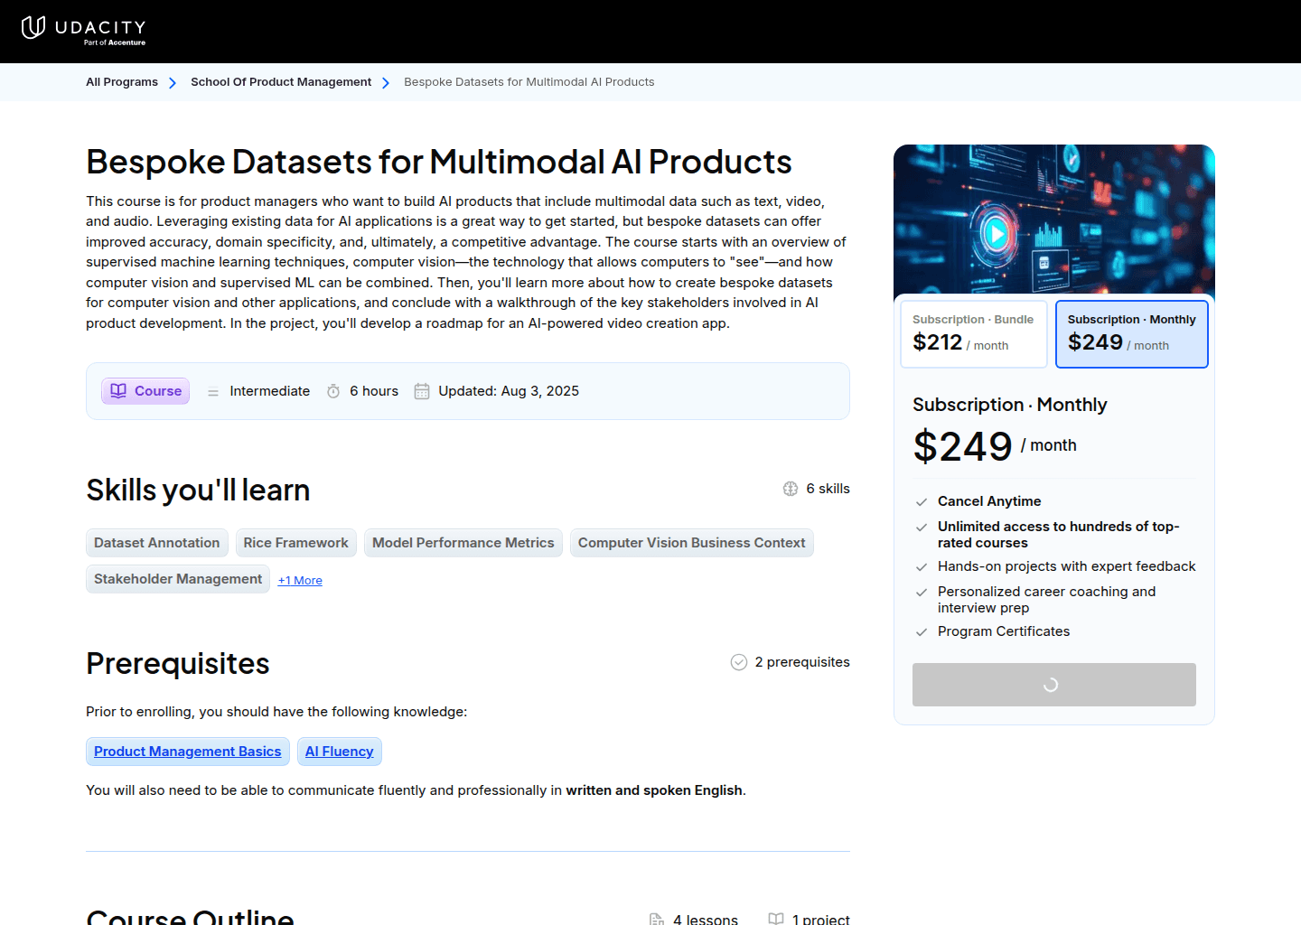Screen dimensions: 1301x925
Task: Click the chevron arrow after All Programs
Action: point(173,83)
